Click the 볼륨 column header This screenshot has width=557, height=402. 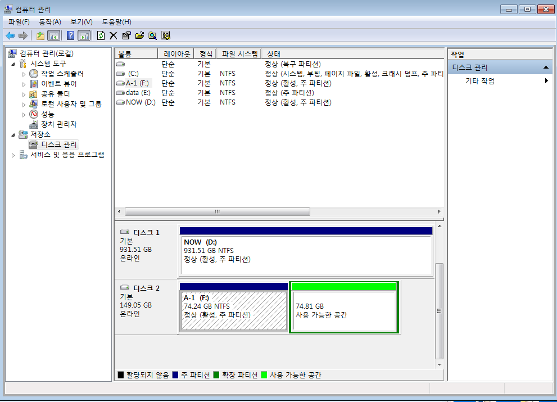[136, 54]
